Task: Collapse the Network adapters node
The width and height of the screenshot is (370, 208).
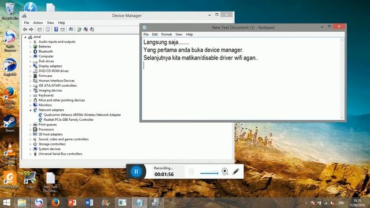Action: (x=31, y=110)
